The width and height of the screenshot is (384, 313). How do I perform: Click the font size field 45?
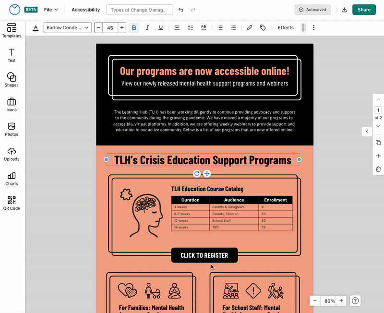[110, 28]
